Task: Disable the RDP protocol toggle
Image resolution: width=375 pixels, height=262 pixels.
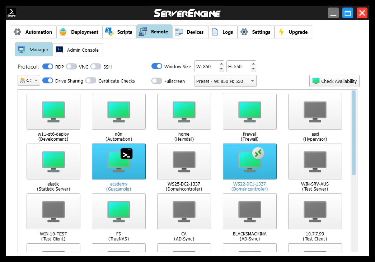Action: point(48,66)
